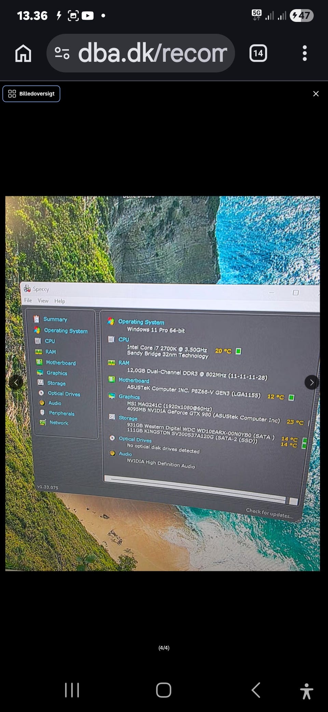328x712 pixels.
Task: Open the tab switcher showing 14 tabs
Action: 258,53
